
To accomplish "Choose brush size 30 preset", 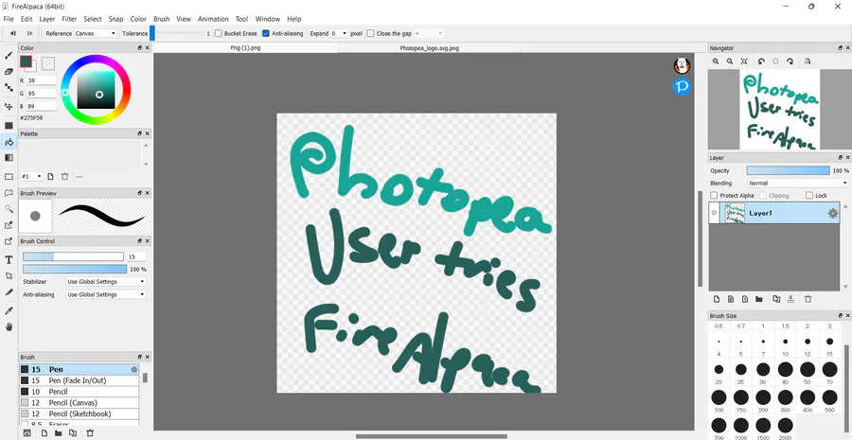I will pyautogui.click(x=763, y=371).
